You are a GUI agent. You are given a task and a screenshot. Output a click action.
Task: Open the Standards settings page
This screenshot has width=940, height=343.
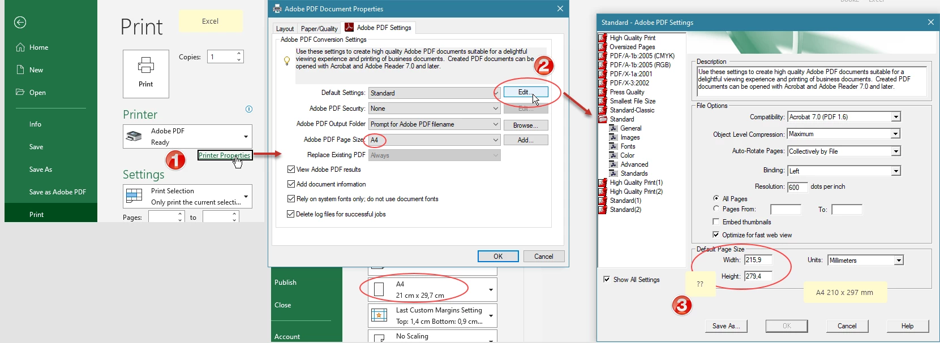(634, 173)
